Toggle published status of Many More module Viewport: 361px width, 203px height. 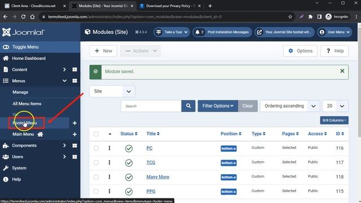129,177
